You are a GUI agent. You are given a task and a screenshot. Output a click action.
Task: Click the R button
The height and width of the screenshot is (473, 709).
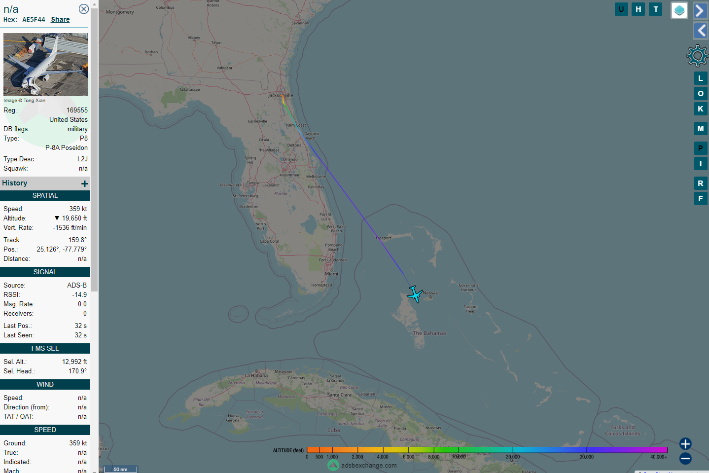pyautogui.click(x=701, y=183)
